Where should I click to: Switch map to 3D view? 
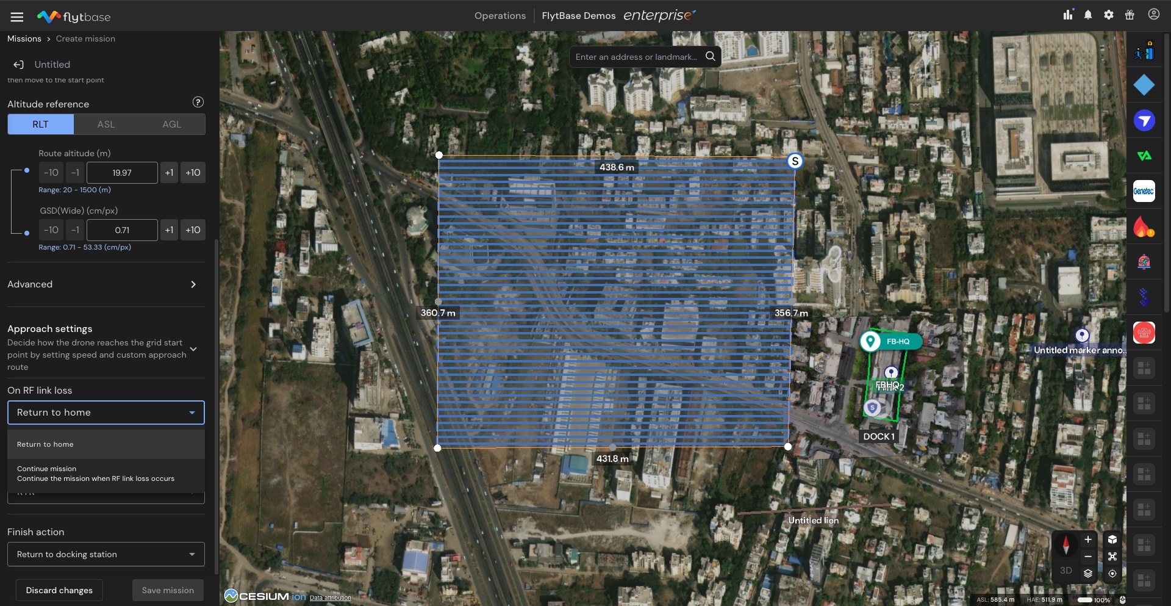pos(1065,571)
